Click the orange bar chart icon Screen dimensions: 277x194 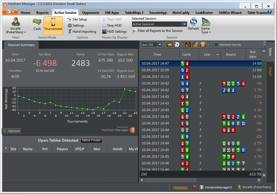(195, 44)
